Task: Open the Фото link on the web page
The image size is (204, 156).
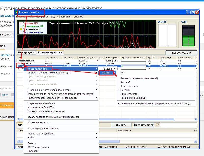Action: coord(5,95)
